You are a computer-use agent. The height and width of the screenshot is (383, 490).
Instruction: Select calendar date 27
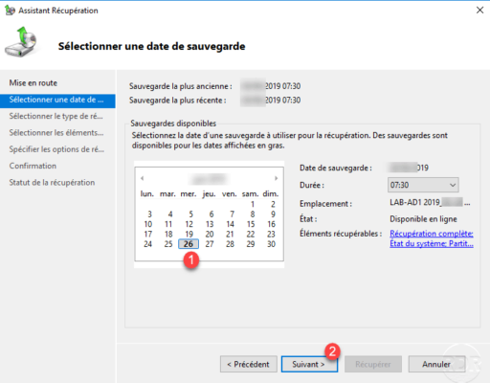(210, 244)
